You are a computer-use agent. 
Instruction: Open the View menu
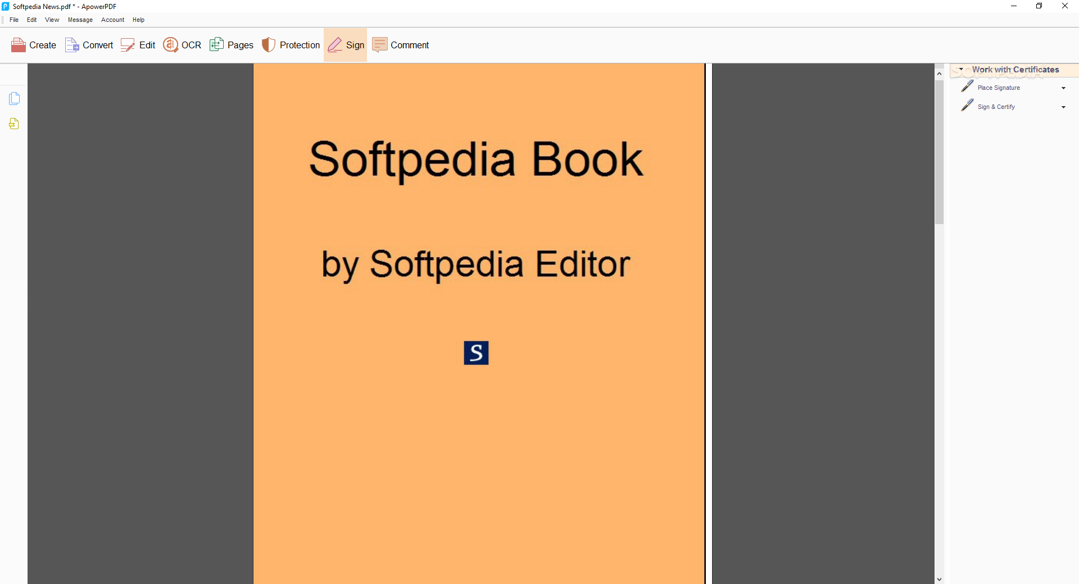click(x=52, y=20)
